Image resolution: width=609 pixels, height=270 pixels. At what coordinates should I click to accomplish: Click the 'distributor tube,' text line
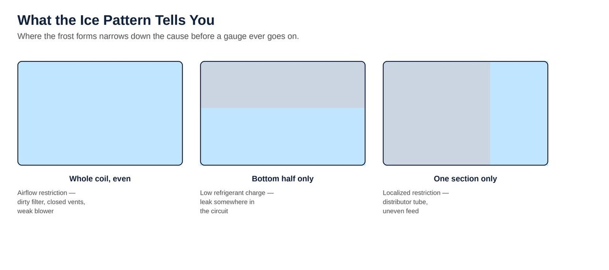point(405,202)
